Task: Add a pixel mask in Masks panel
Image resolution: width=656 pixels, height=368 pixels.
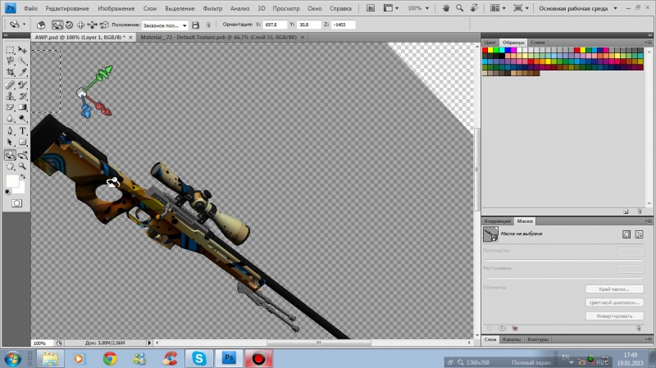Action: 626,234
